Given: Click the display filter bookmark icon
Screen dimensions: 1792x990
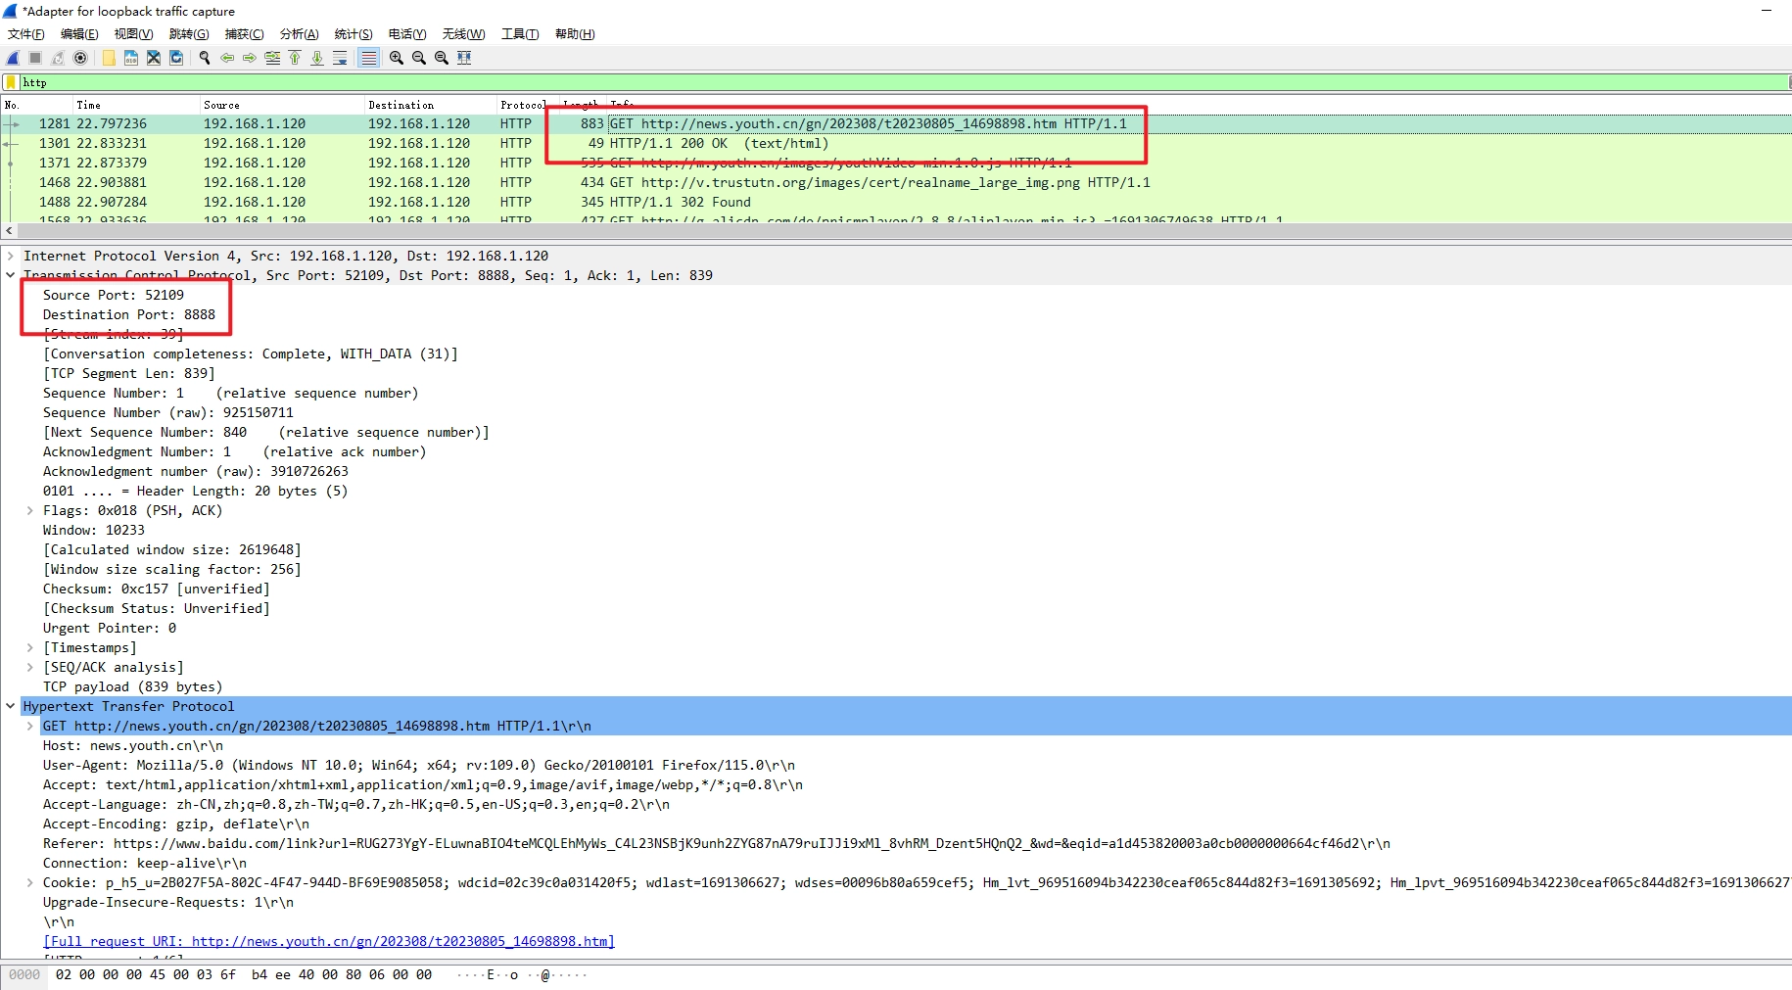Looking at the screenshot, I should coord(11,83).
